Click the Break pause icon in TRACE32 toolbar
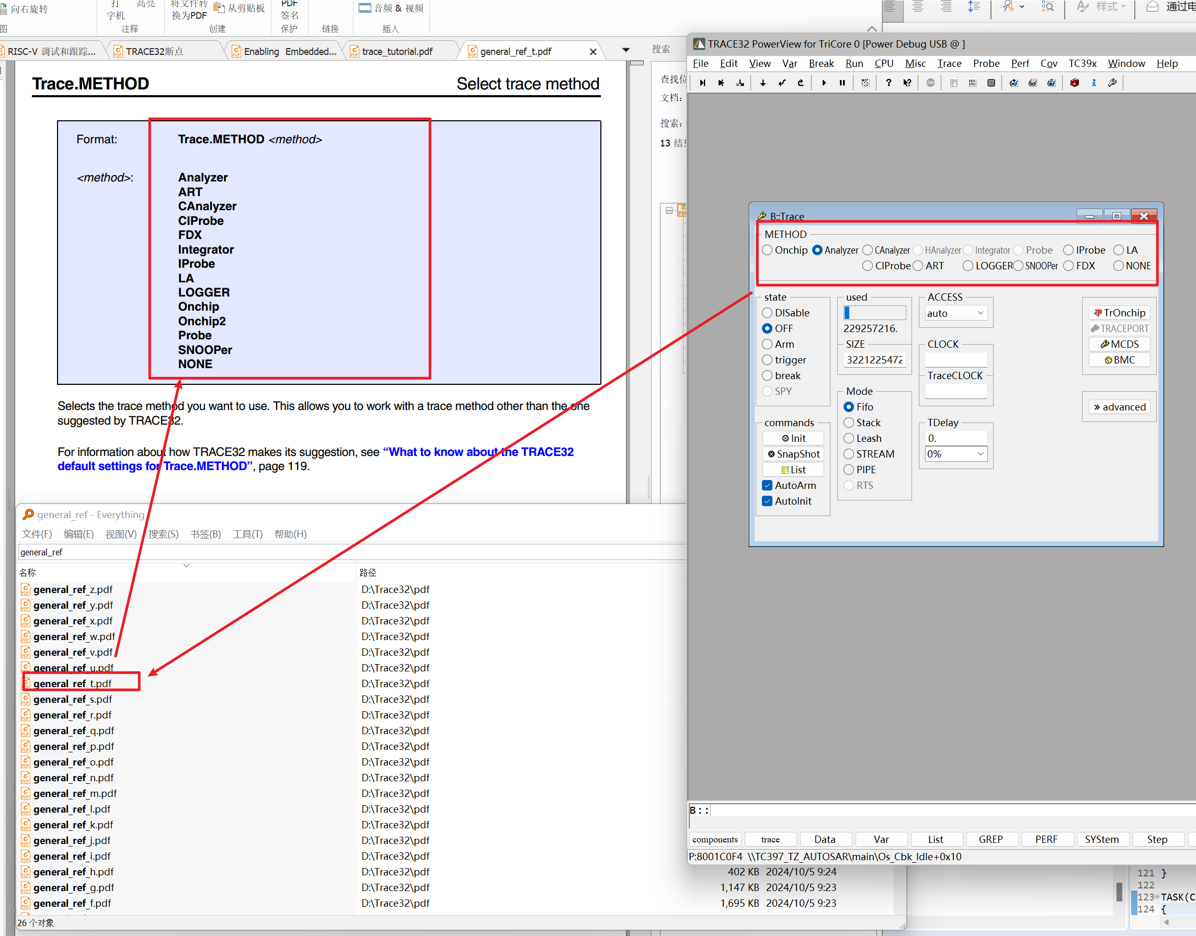1196x936 pixels. tap(842, 83)
